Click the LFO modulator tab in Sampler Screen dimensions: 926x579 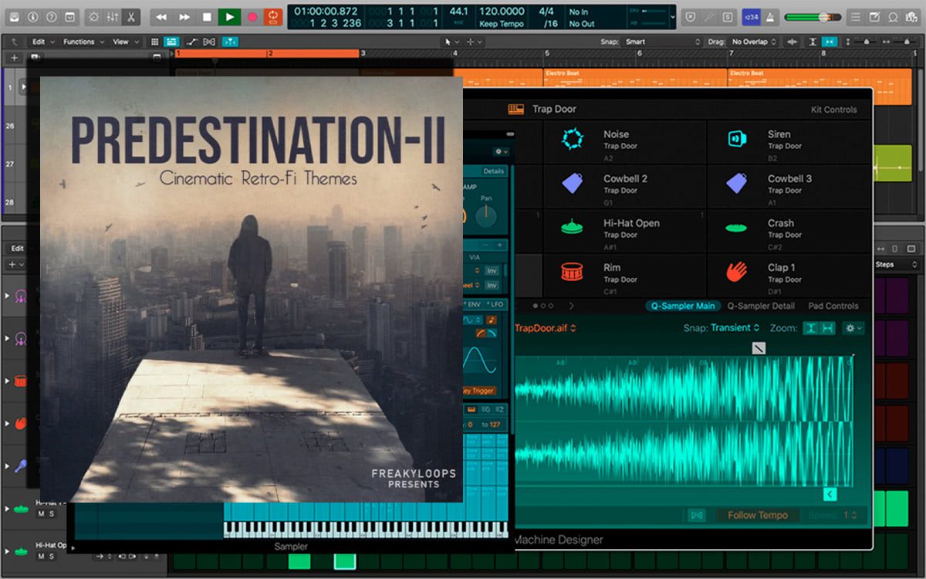click(x=496, y=305)
